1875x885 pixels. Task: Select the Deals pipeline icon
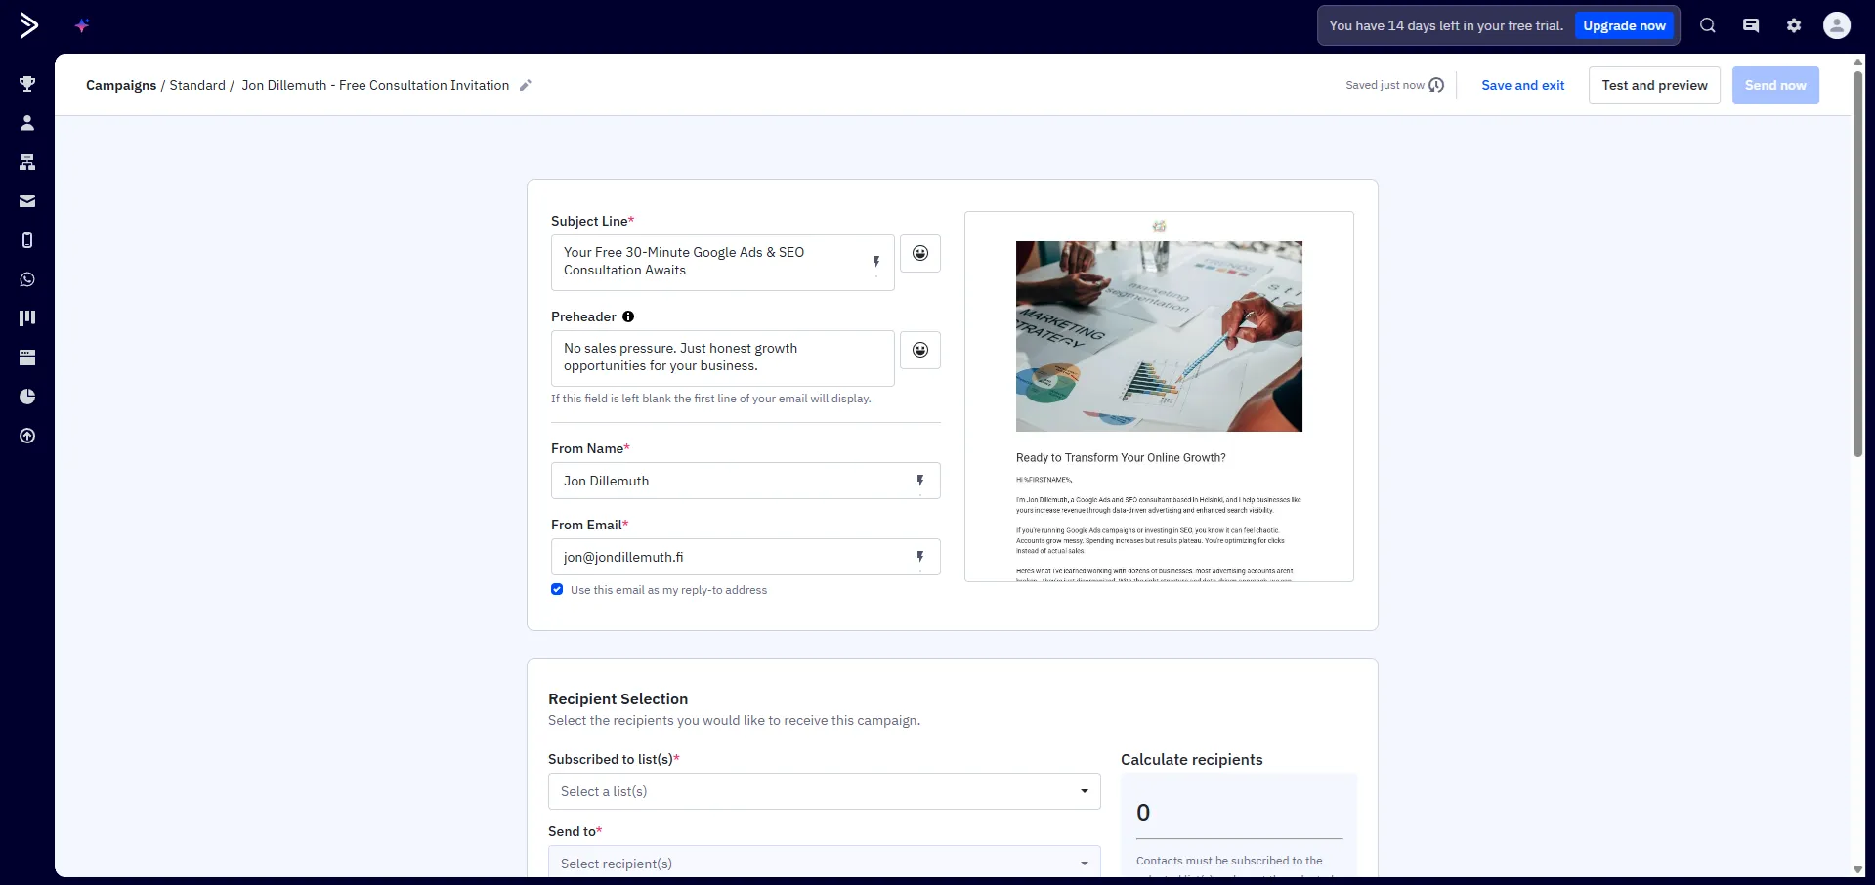click(26, 316)
